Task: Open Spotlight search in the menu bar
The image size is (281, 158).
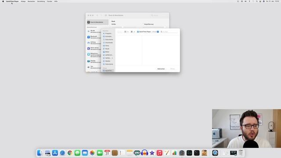Action: (256, 1)
